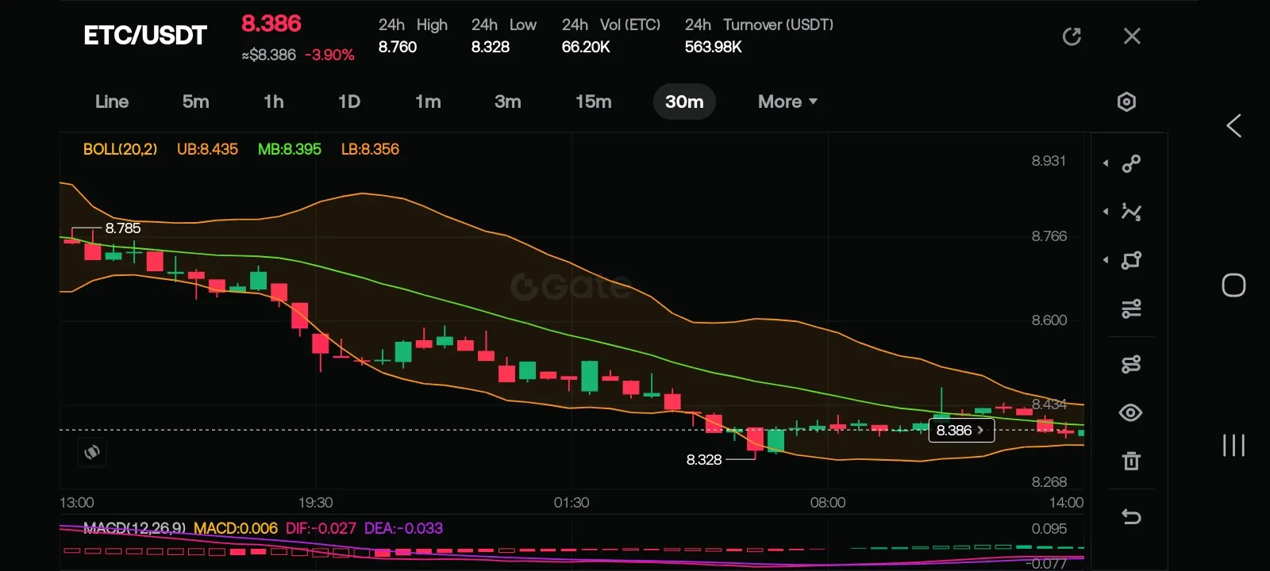Tap the 13:00 time axis label
1270x571 pixels.
click(77, 503)
